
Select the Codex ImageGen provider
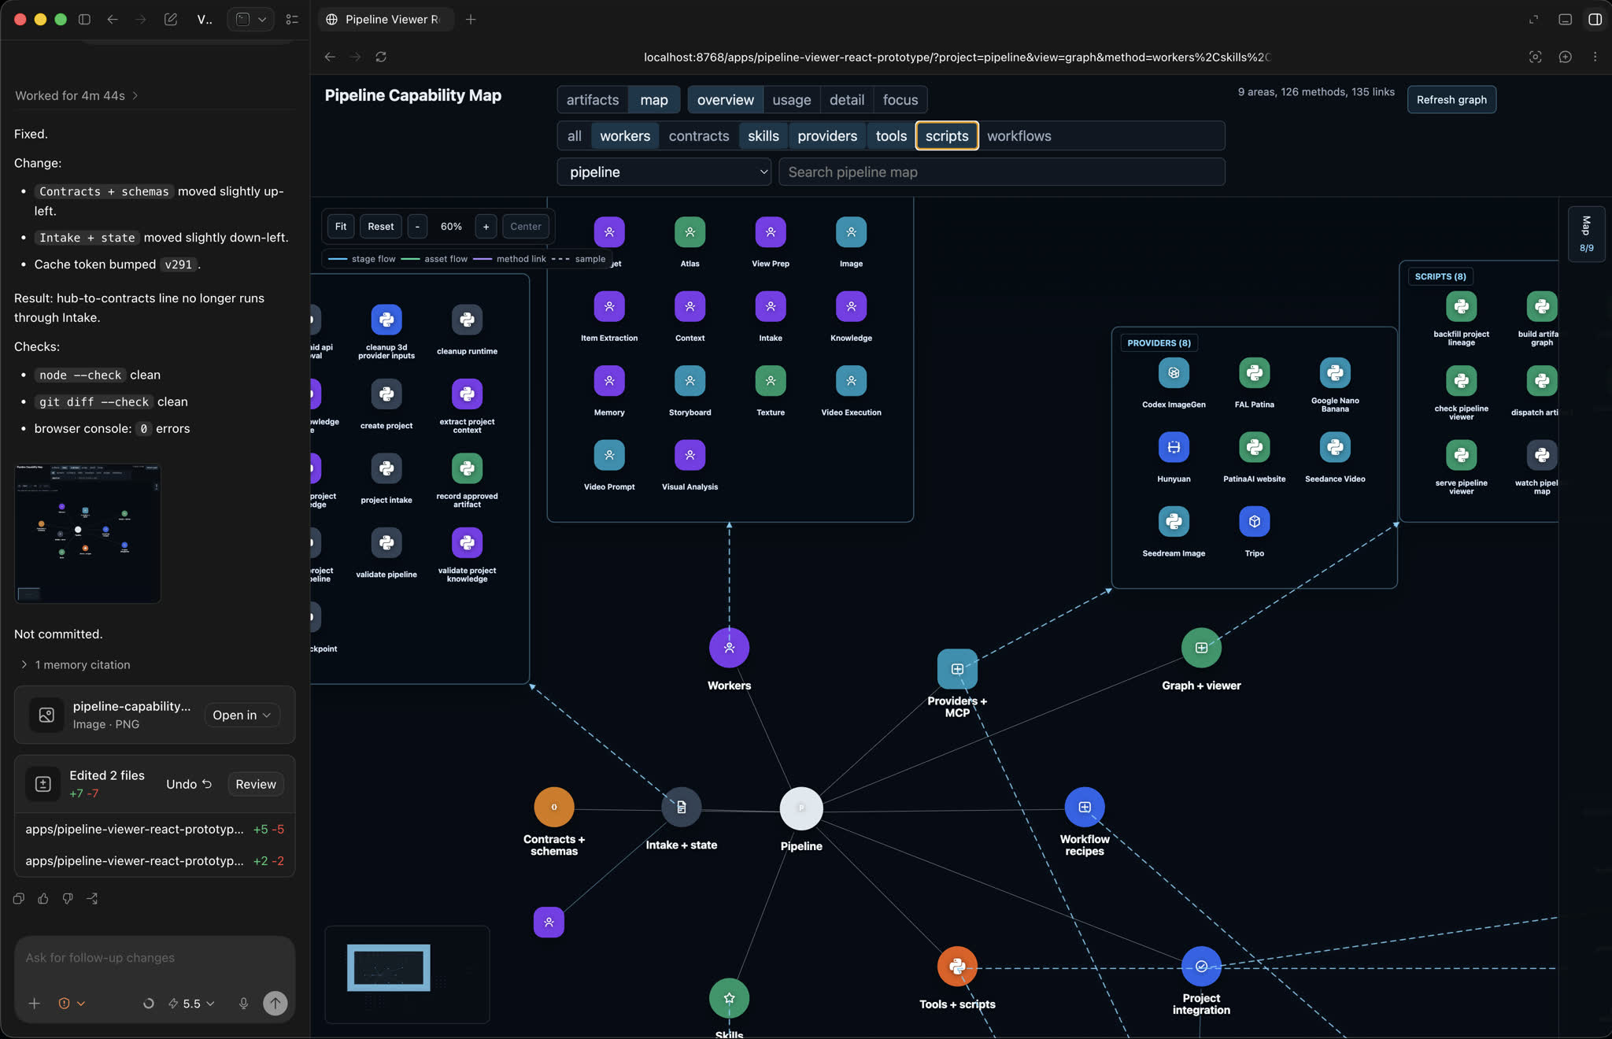[x=1174, y=373]
